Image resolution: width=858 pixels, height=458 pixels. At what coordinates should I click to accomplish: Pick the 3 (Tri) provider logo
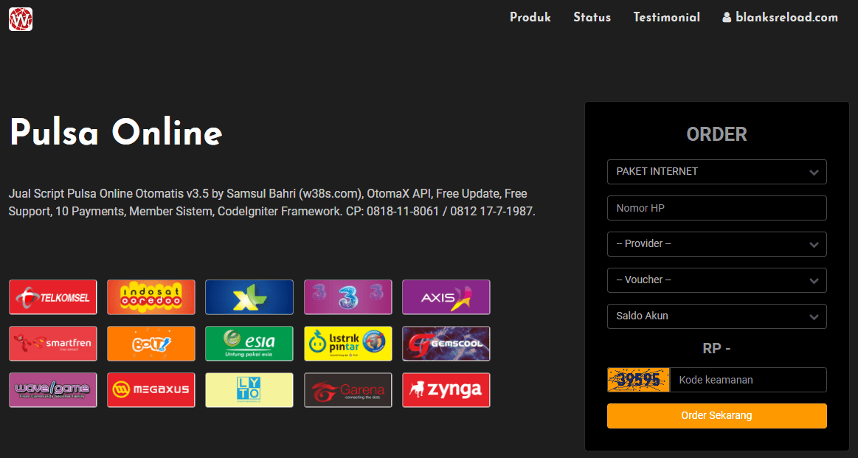(348, 297)
